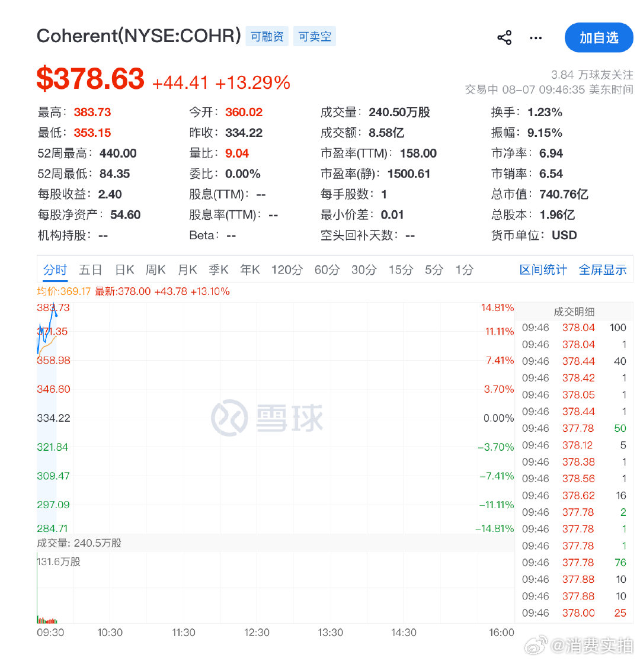Click the 可卖空 tag

(x=314, y=37)
